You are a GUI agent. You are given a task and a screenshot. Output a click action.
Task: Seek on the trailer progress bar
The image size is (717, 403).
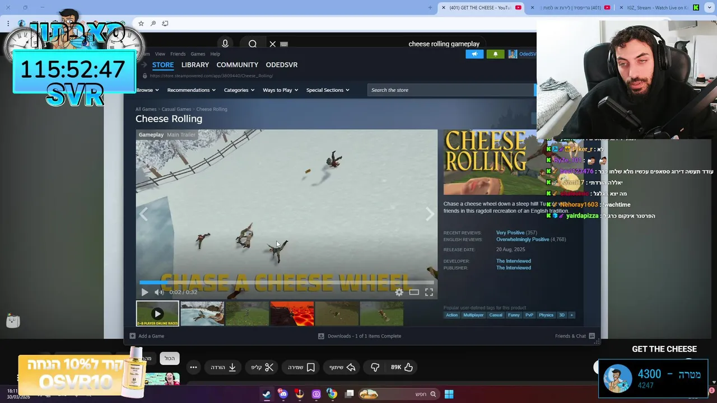point(286,282)
